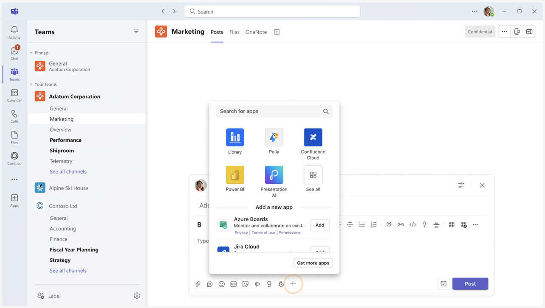
Task: Open Calls in the left rail
Action: pyautogui.click(x=14, y=116)
